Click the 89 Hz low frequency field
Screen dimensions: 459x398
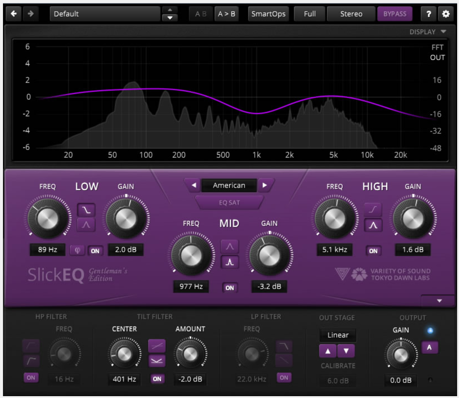coord(48,249)
